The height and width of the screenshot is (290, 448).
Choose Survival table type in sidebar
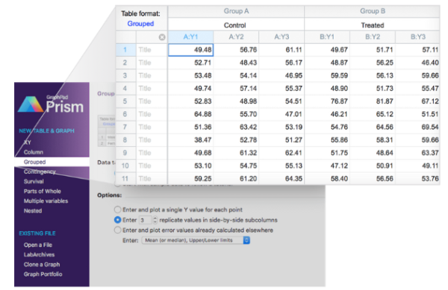coord(34,181)
